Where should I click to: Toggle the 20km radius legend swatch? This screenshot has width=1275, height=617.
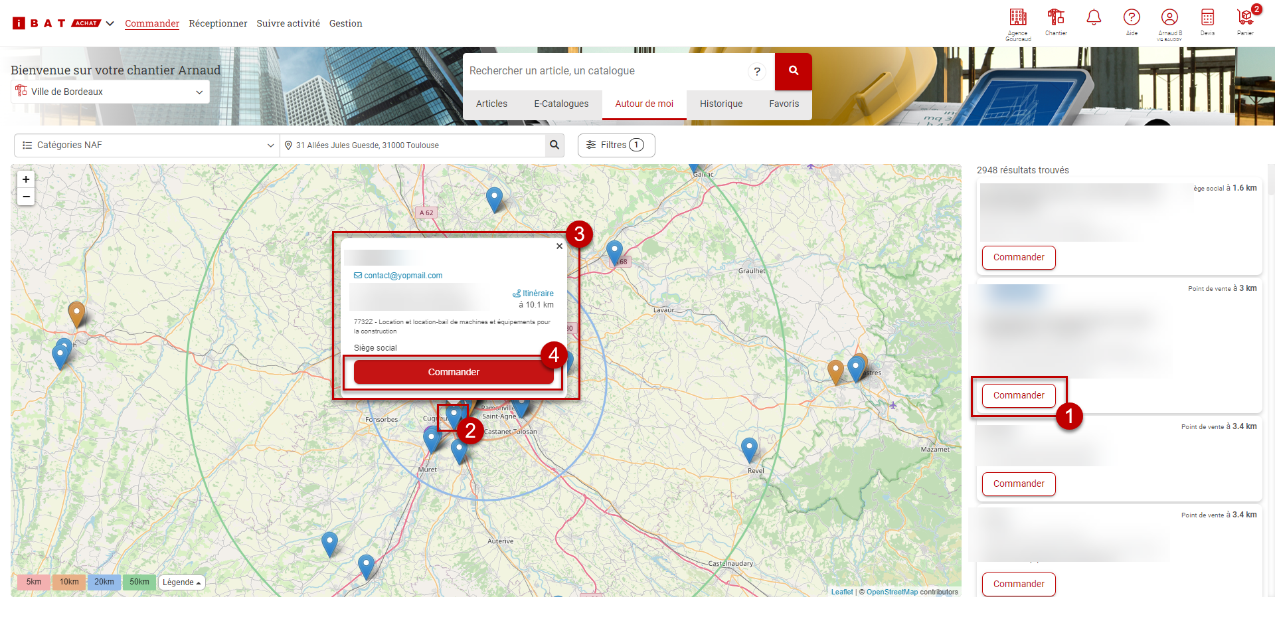pyautogui.click(x=104, y=582)
